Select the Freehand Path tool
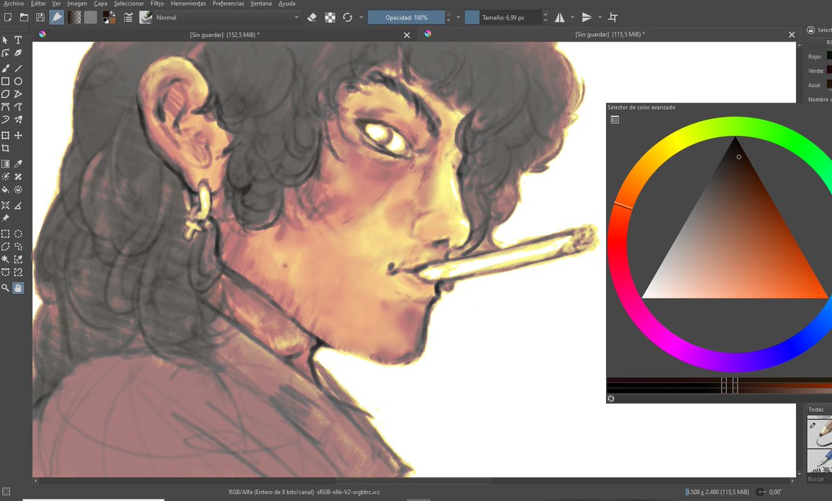832x501 pixels. click(19, 107)
